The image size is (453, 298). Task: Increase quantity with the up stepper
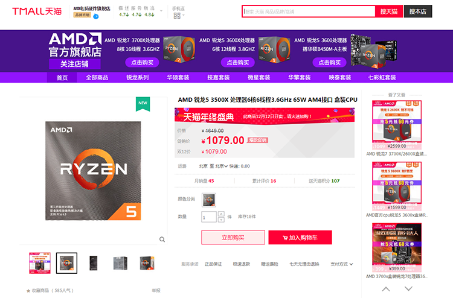click(221, 214)
